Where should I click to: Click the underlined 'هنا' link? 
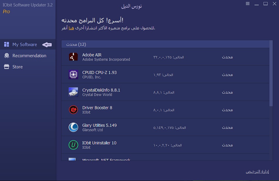tap(71, 28)
